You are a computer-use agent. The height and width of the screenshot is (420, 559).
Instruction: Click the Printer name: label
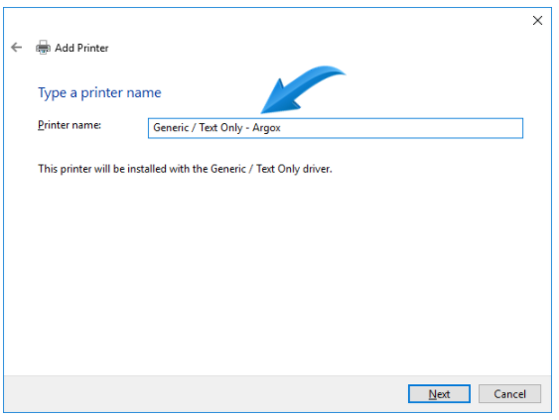(70, 125)
